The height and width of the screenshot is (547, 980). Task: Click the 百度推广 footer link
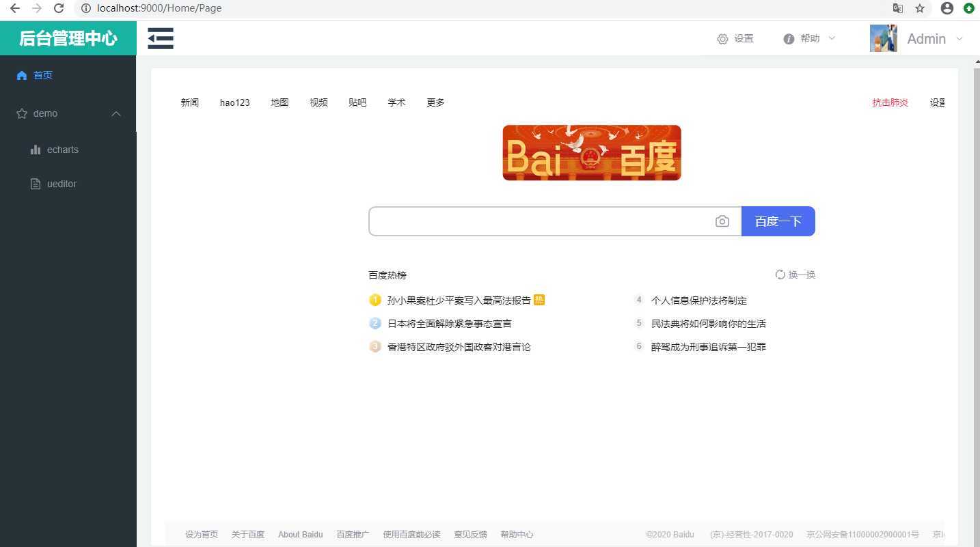click(353, 535)
